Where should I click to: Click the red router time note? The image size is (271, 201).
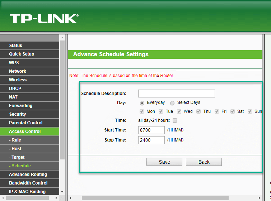tap(121, 76)
